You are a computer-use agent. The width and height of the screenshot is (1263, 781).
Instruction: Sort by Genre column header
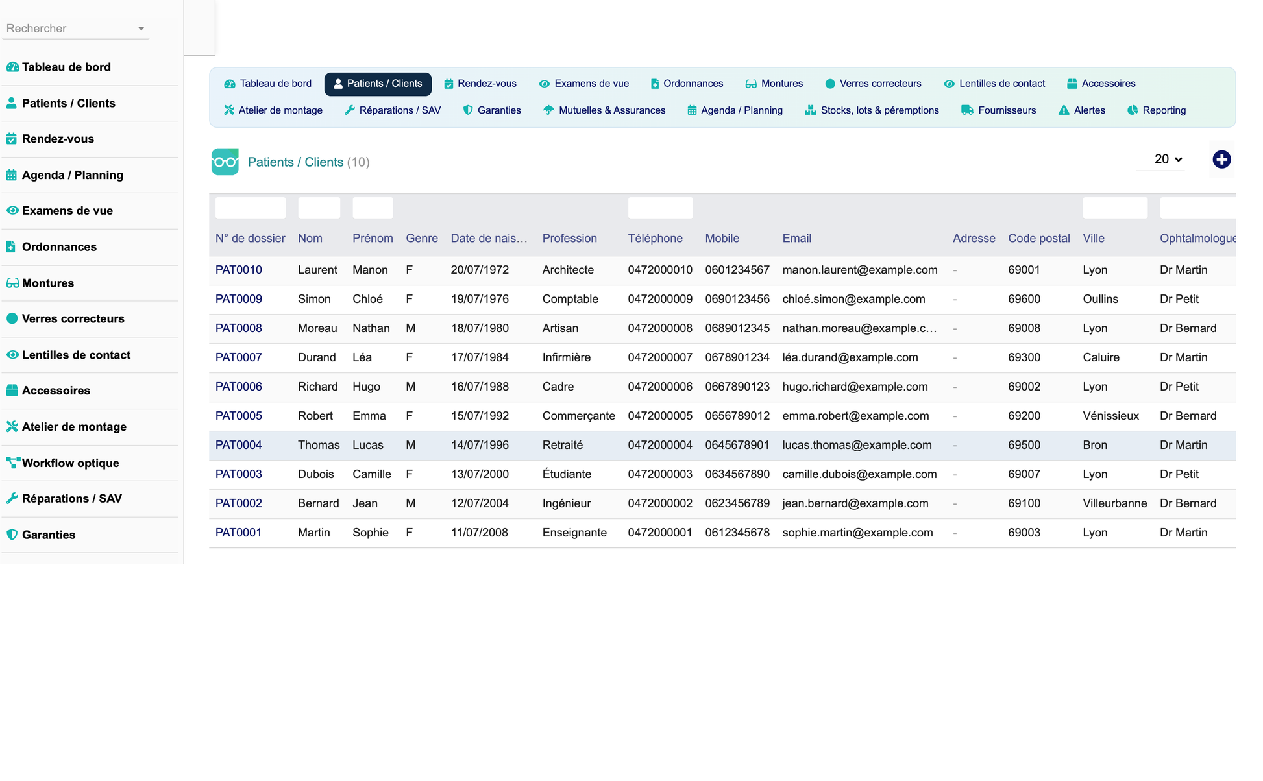[x=422, y=238]
